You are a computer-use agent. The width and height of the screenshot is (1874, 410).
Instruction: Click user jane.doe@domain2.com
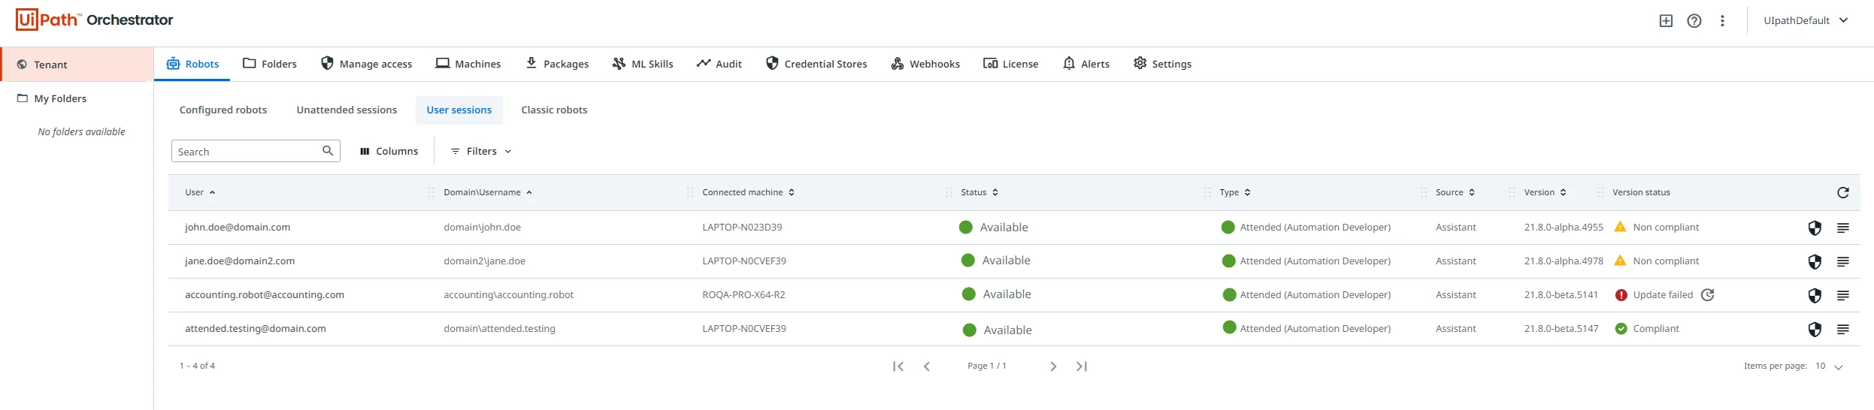point(240,261)
